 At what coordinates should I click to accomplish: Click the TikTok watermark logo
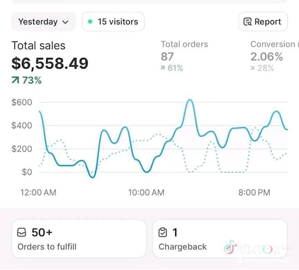coord(230,247)
